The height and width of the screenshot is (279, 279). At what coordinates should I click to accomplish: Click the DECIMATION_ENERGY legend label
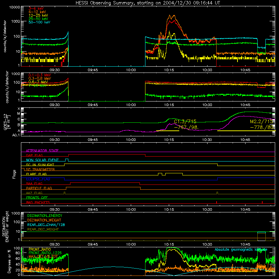coord(45,216)
